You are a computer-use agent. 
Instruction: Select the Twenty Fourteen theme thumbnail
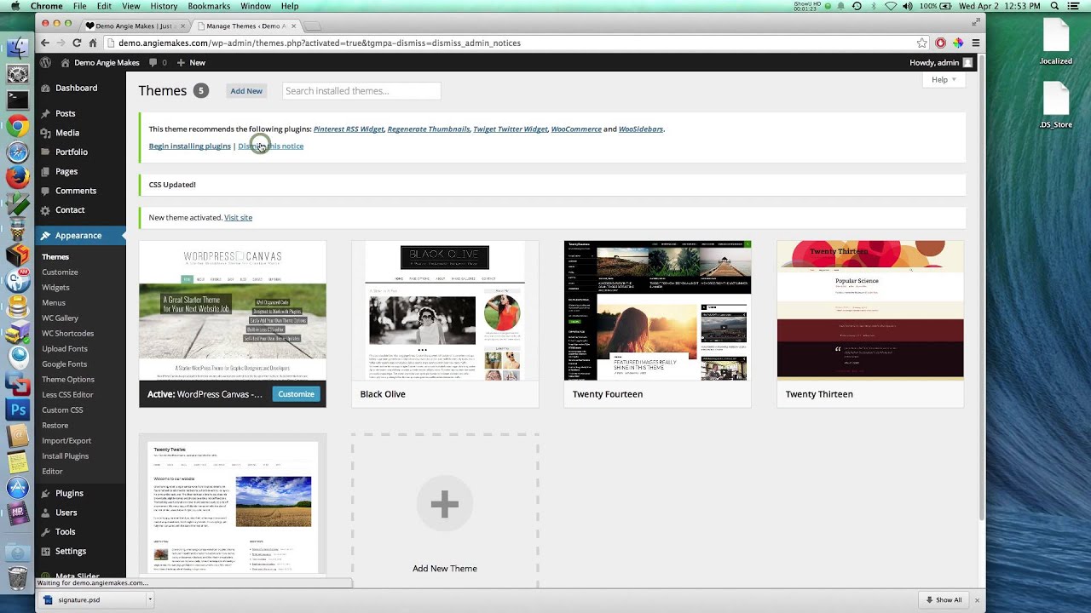coord(657,311)
